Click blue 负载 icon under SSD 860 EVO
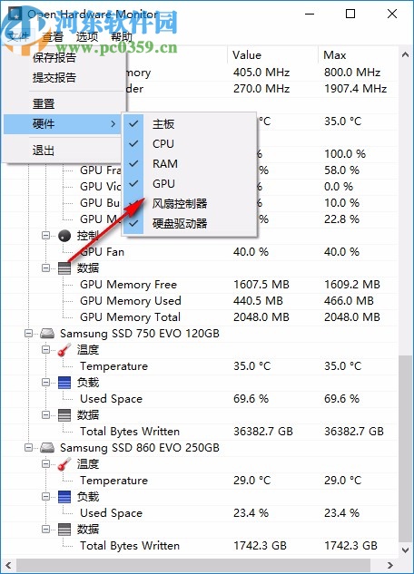Viewport: 414px width, 574px height. [x=64, y=497]
